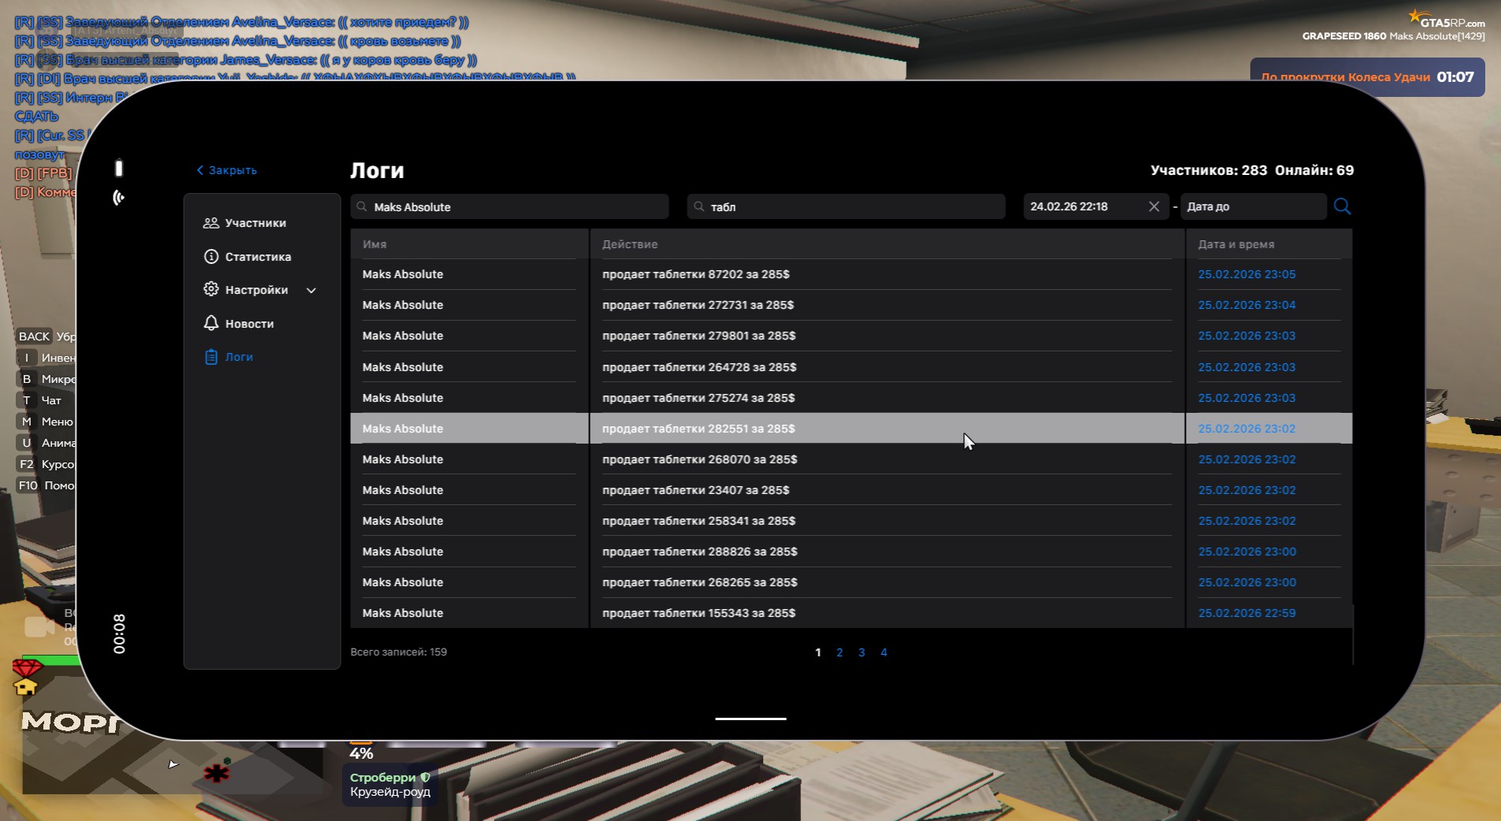Click the action filter field containing табл
This screenshot has height=821, width=1501.
coord(846,206)
